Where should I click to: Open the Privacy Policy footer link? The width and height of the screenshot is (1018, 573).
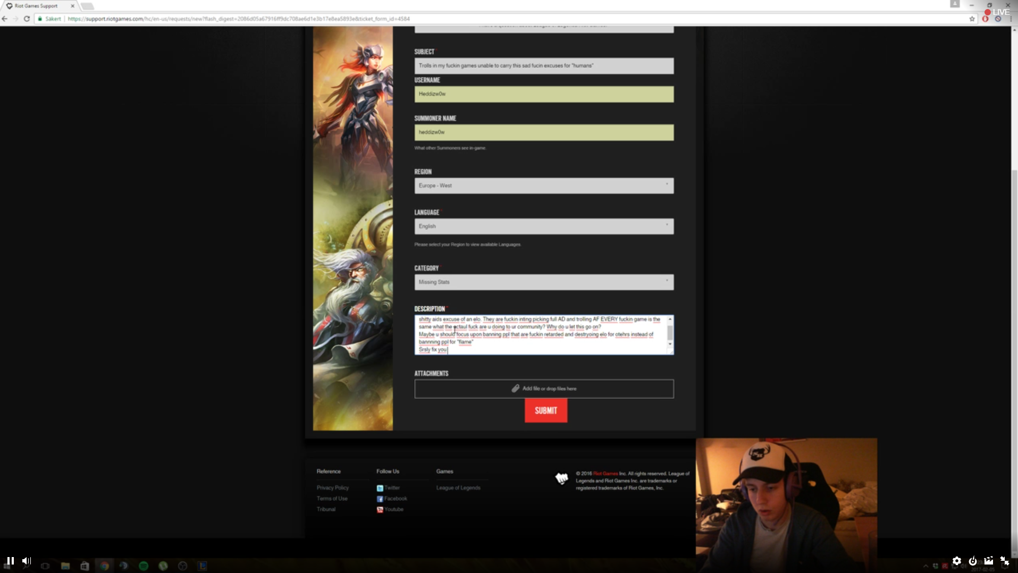pyautogui.click(x=333, y=488)
